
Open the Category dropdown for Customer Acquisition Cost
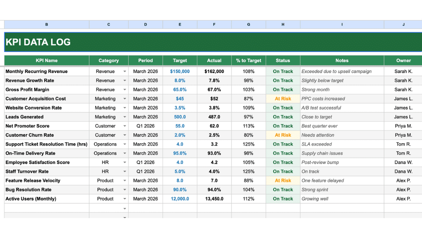[x=125, y=99]
